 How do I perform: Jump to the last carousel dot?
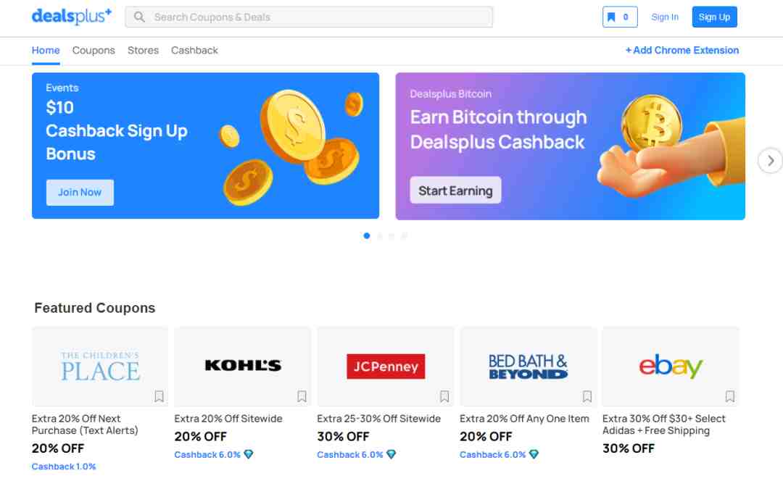[x=404, y=235]
